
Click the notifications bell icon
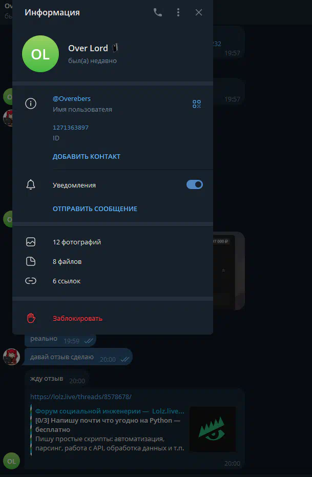(31, 184)
